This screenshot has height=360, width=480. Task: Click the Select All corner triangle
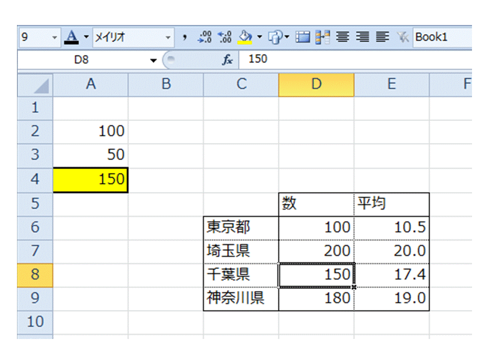pos(35,85)
